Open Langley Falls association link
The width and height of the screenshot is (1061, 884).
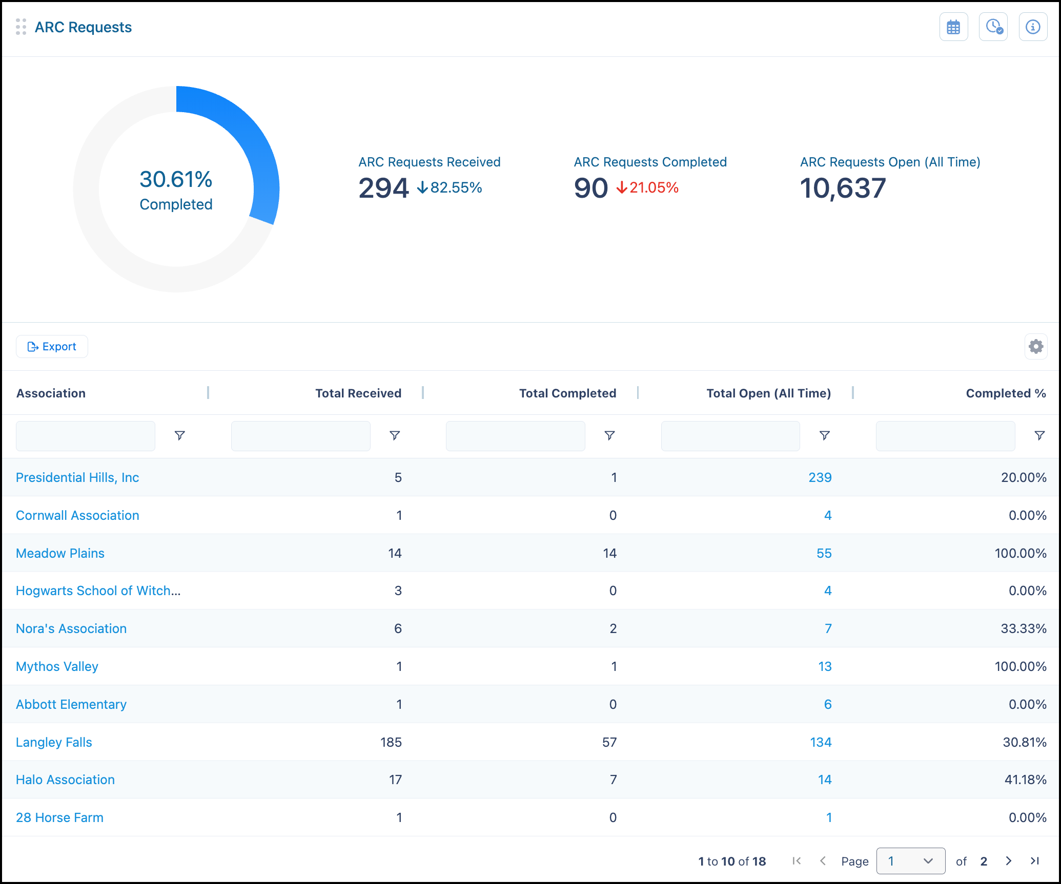click(x=54, y=742)
